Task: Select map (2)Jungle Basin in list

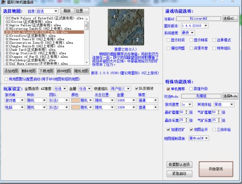Action: [x=44, y=46]
